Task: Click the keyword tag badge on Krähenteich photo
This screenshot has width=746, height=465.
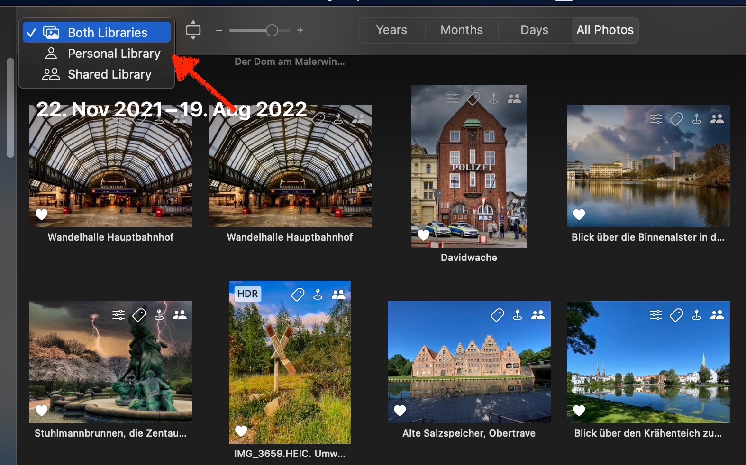Action: 676,315
